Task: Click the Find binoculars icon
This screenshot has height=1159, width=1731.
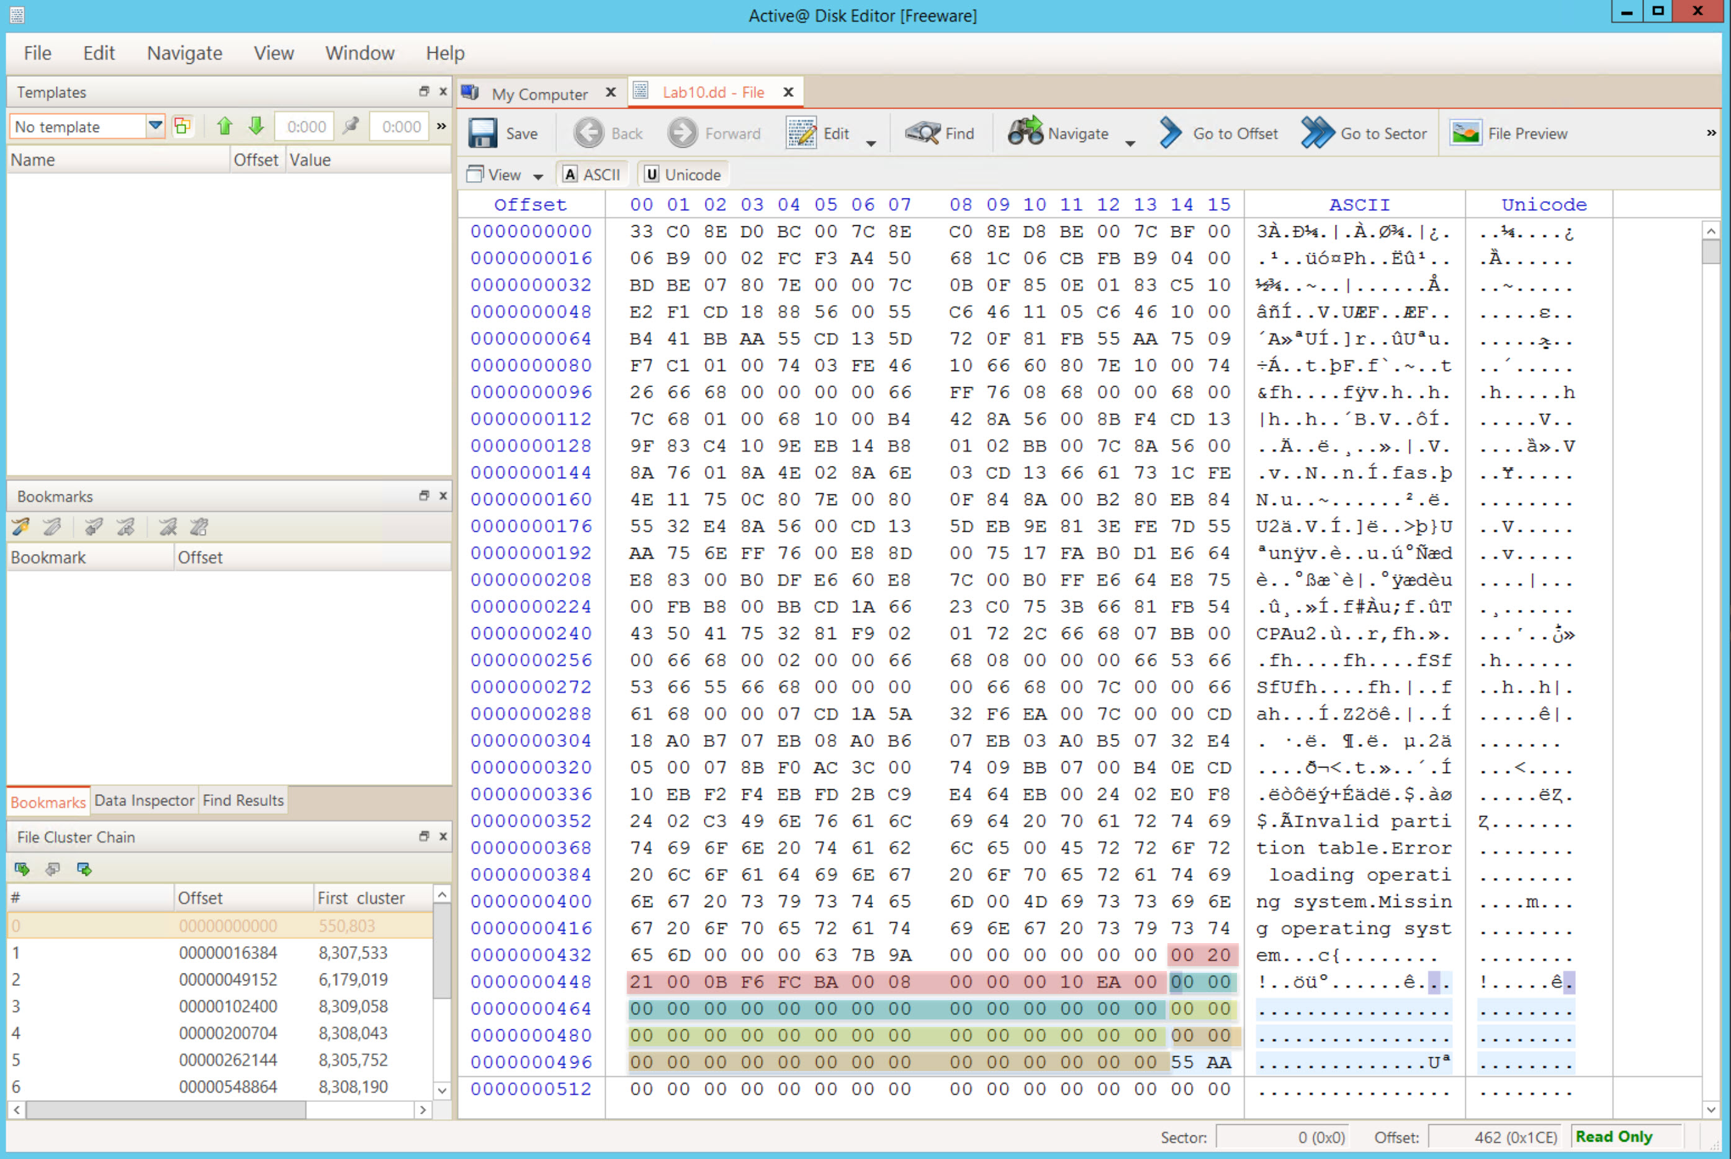Action: [922, 134]
